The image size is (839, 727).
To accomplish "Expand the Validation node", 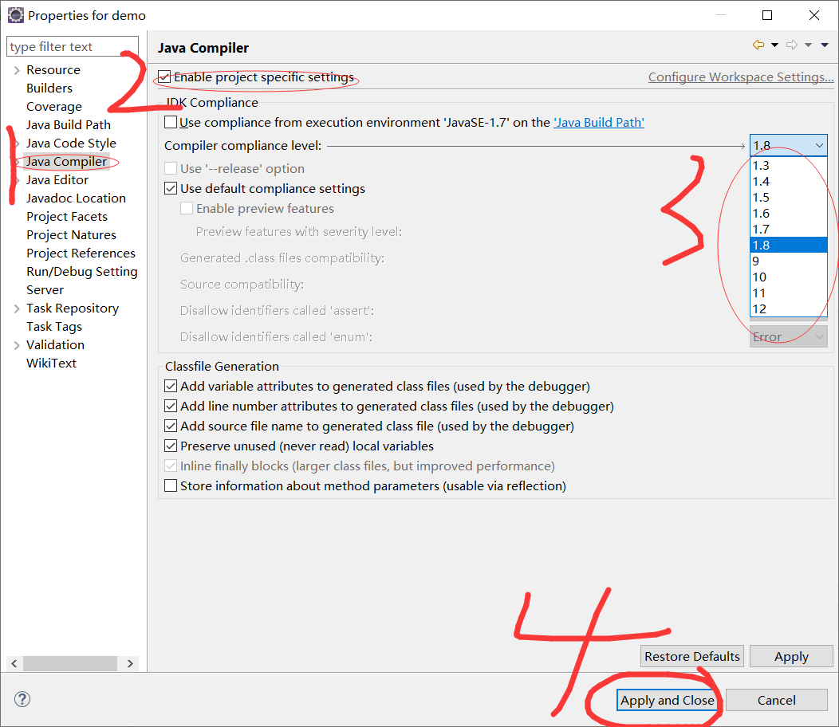I will coord(17,345).
